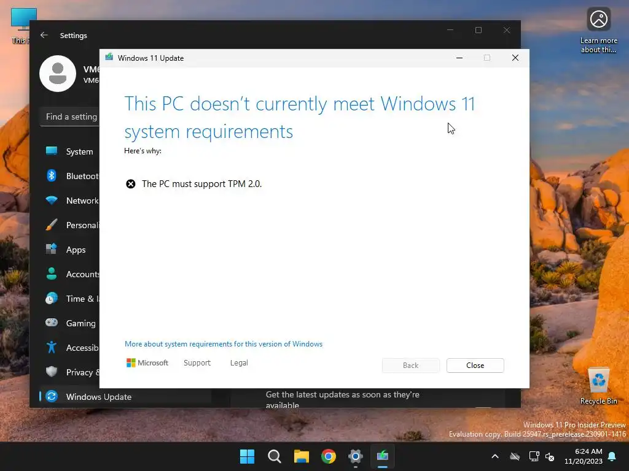Image resolution: width=629 pixels, height=471 pixels.
Task: Open File Explorer from the taskbar
Action: [x=301, y=456]
